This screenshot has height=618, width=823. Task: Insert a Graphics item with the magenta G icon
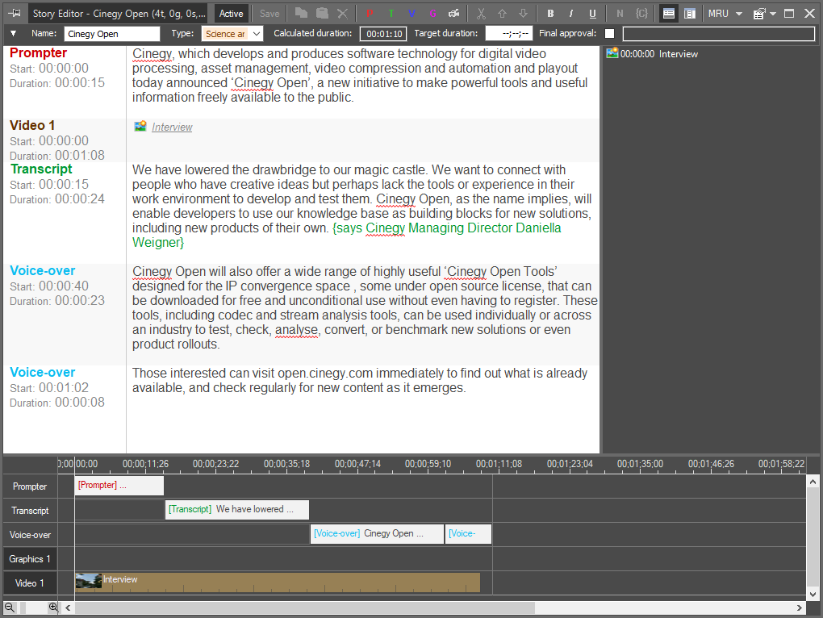(x=433, y=14)
